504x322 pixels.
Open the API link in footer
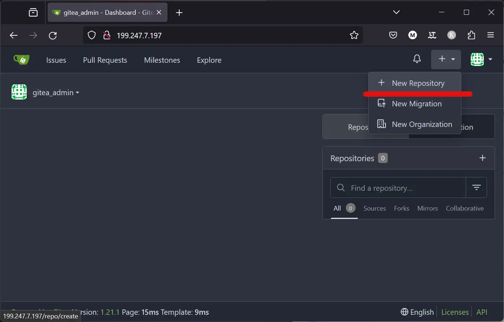click(482, 312)
